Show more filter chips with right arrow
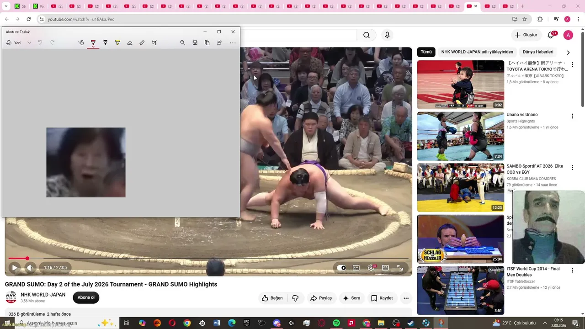This screenshot has width=585, height=329. 568,53
